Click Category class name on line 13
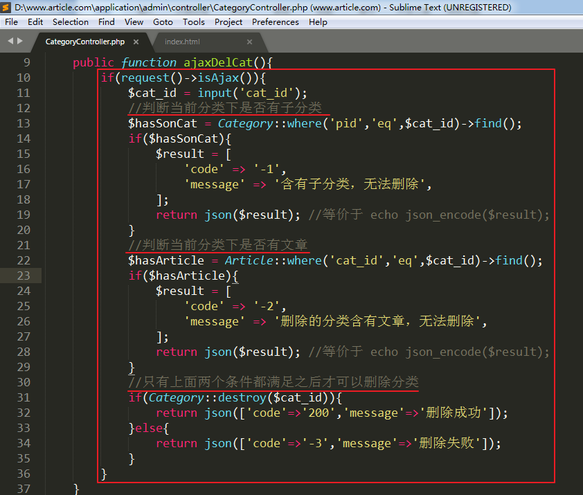This screenshot has width=583, height=495. pos(245,123)
